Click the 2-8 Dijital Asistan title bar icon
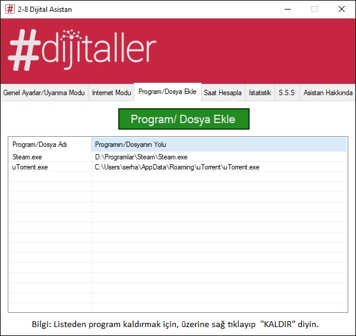The width and height of the screenshot is (356, 336). [10, 9]
